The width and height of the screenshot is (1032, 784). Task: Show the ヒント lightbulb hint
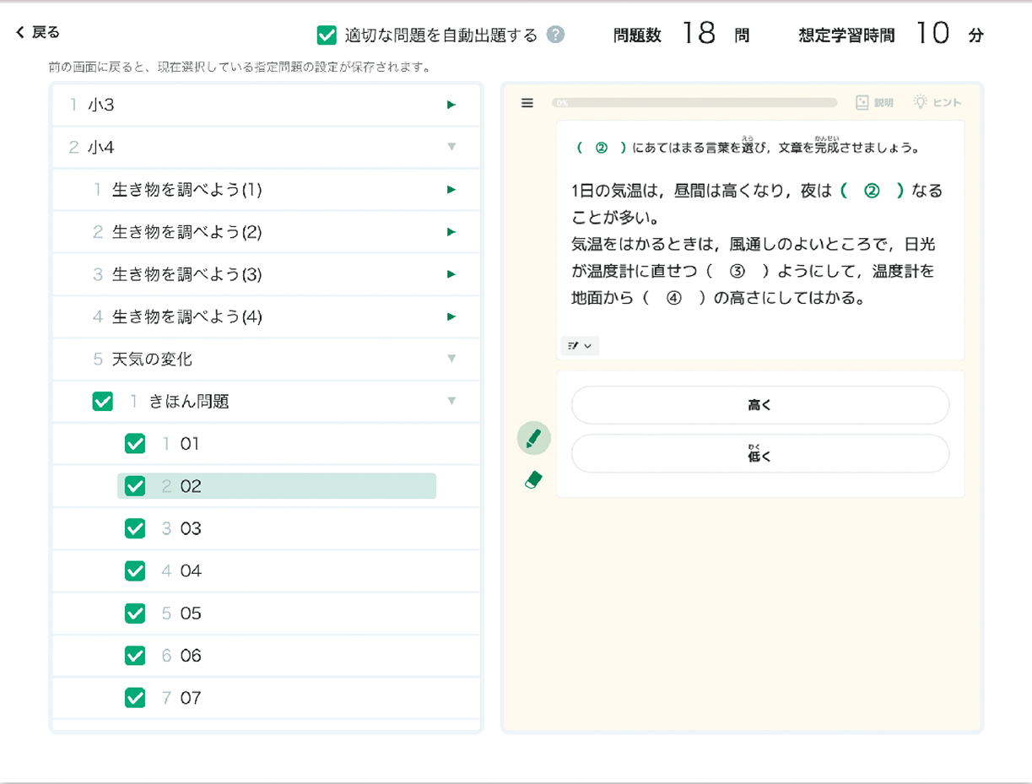pyautogui.click(x=937, y=103)
